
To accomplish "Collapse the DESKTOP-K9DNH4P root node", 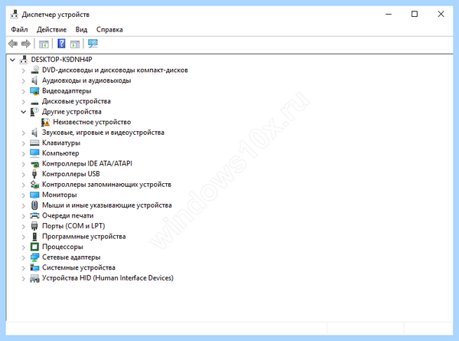I will 12,60.
